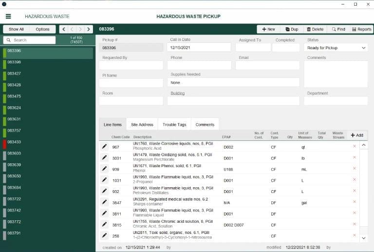This screenshot has height=252, width=374.
Task: Open the Trouble Tags tab
Action: coord(174,125)
